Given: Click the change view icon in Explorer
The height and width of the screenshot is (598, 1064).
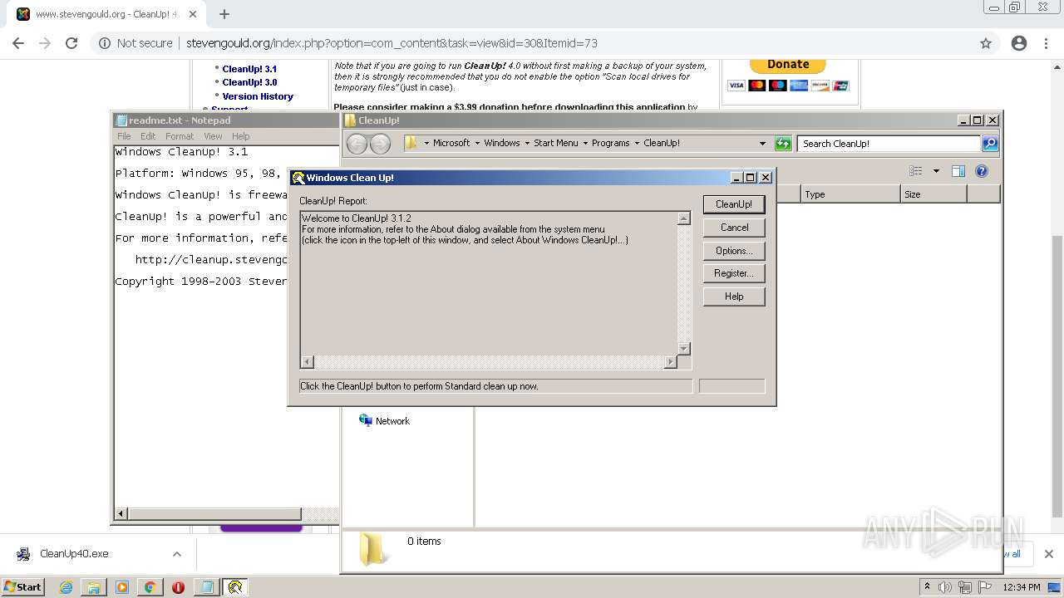Looking at the screenshot, I should pos(916,171).
